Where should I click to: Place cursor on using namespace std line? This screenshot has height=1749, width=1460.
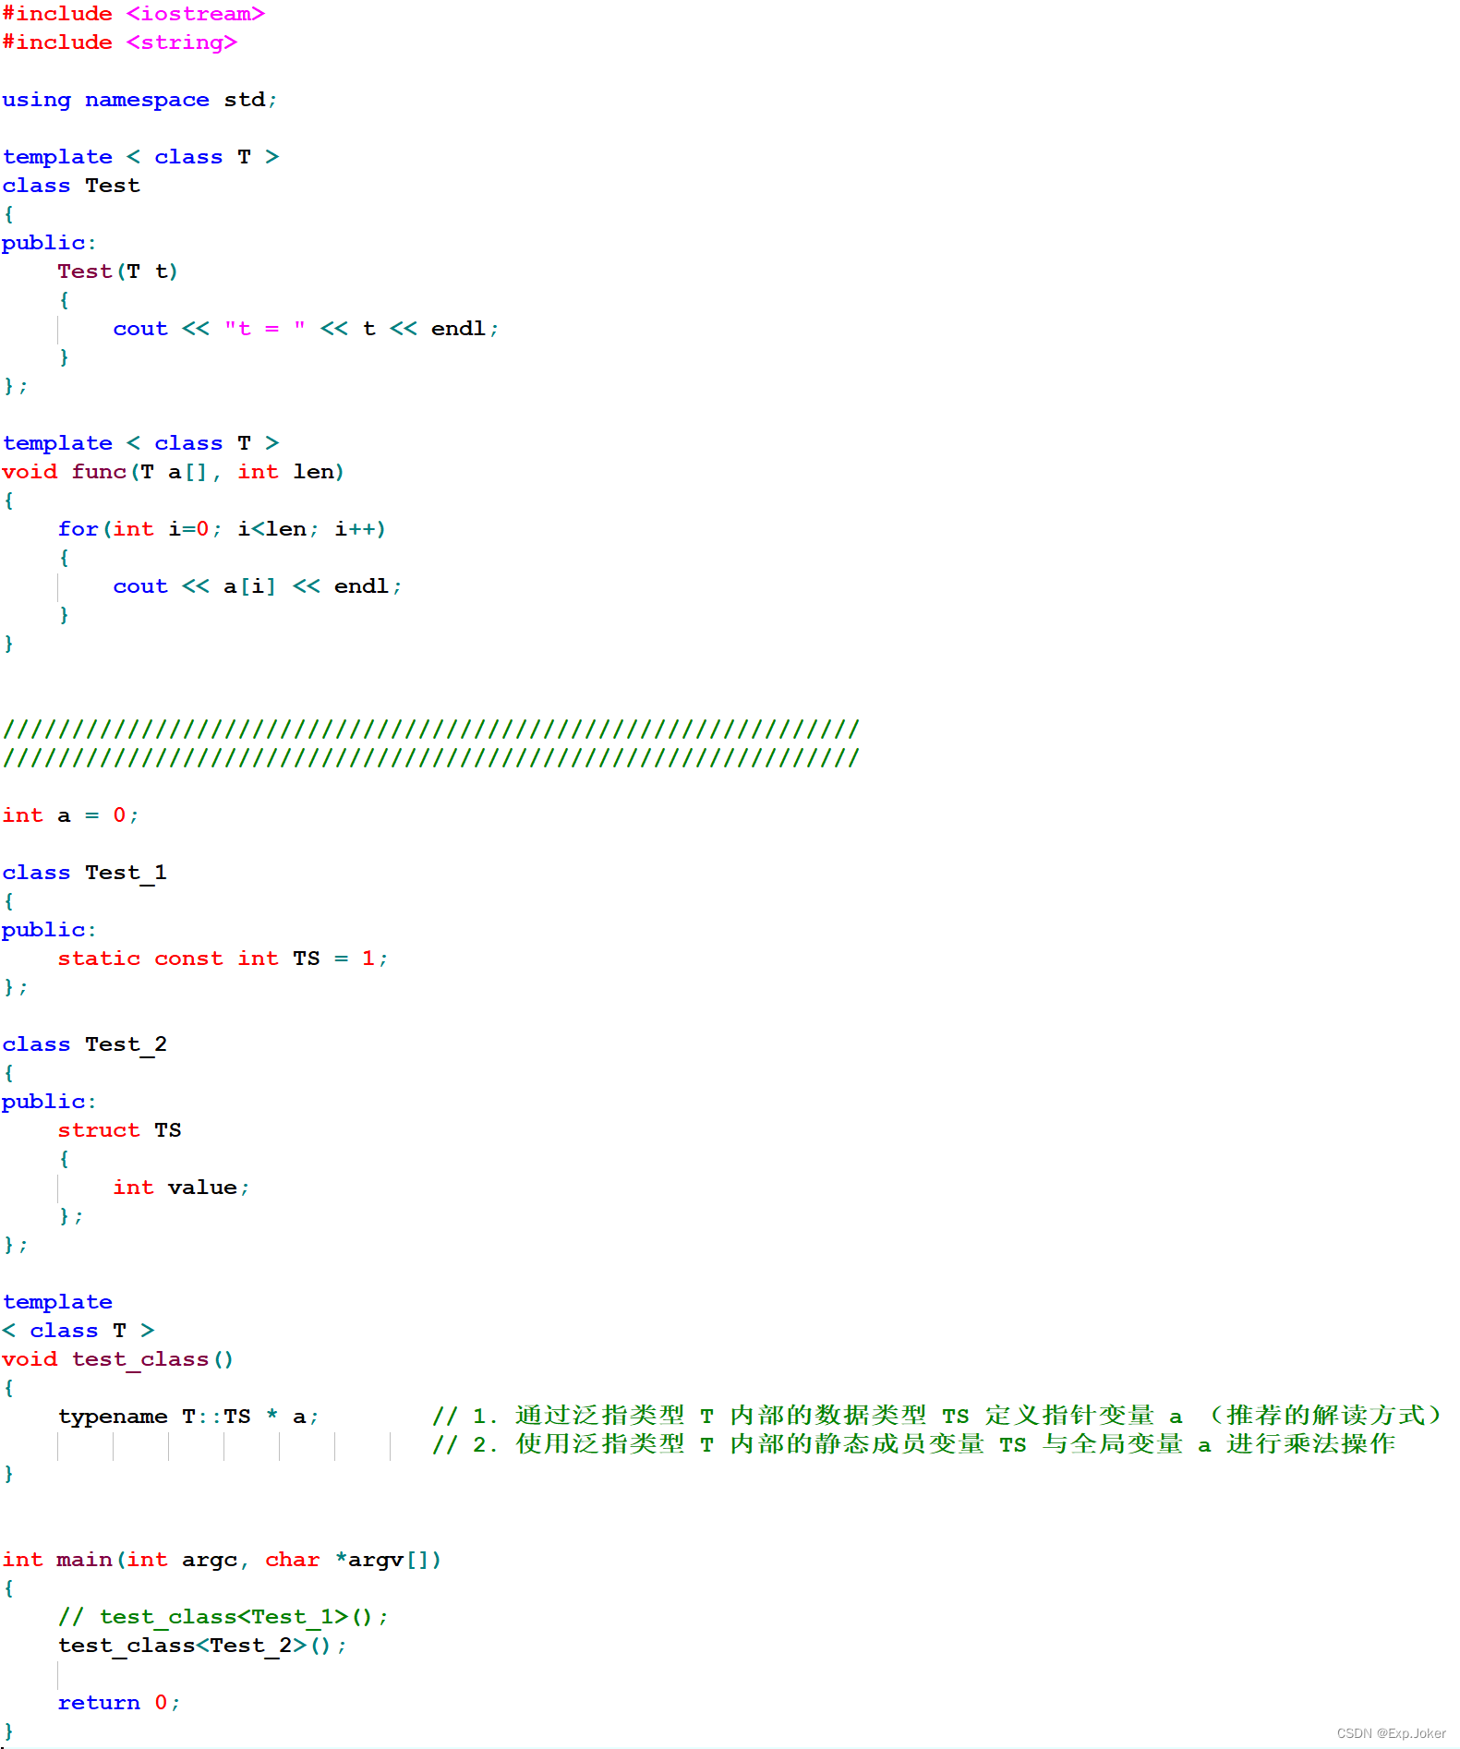[139, 100]
